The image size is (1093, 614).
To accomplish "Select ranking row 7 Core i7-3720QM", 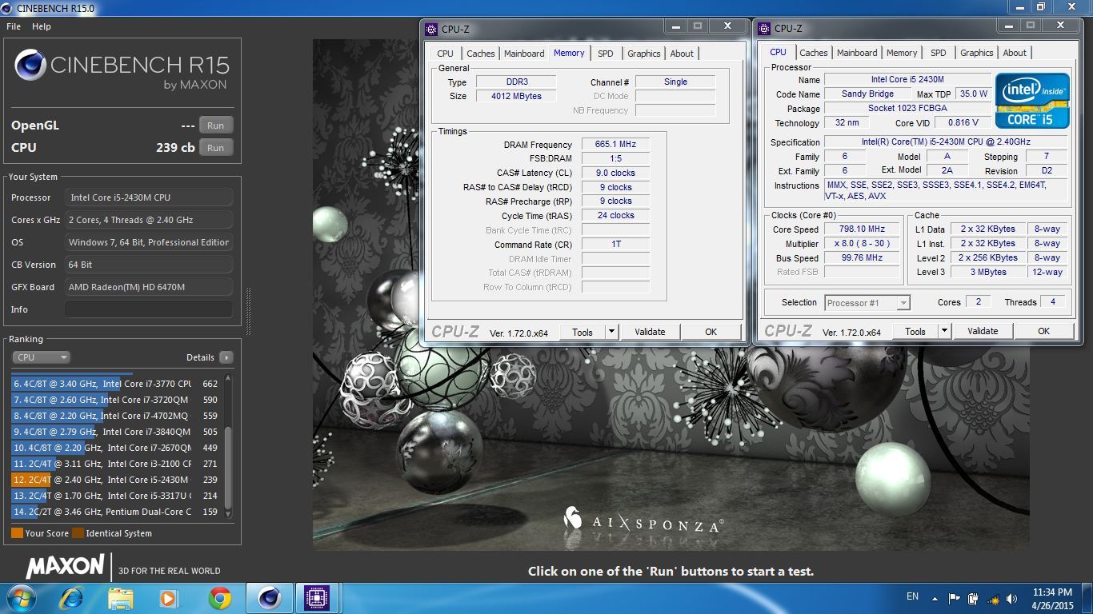I will click(116, 400).
